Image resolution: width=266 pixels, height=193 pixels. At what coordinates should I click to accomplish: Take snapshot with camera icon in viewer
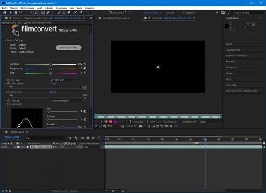click(140, 126)
